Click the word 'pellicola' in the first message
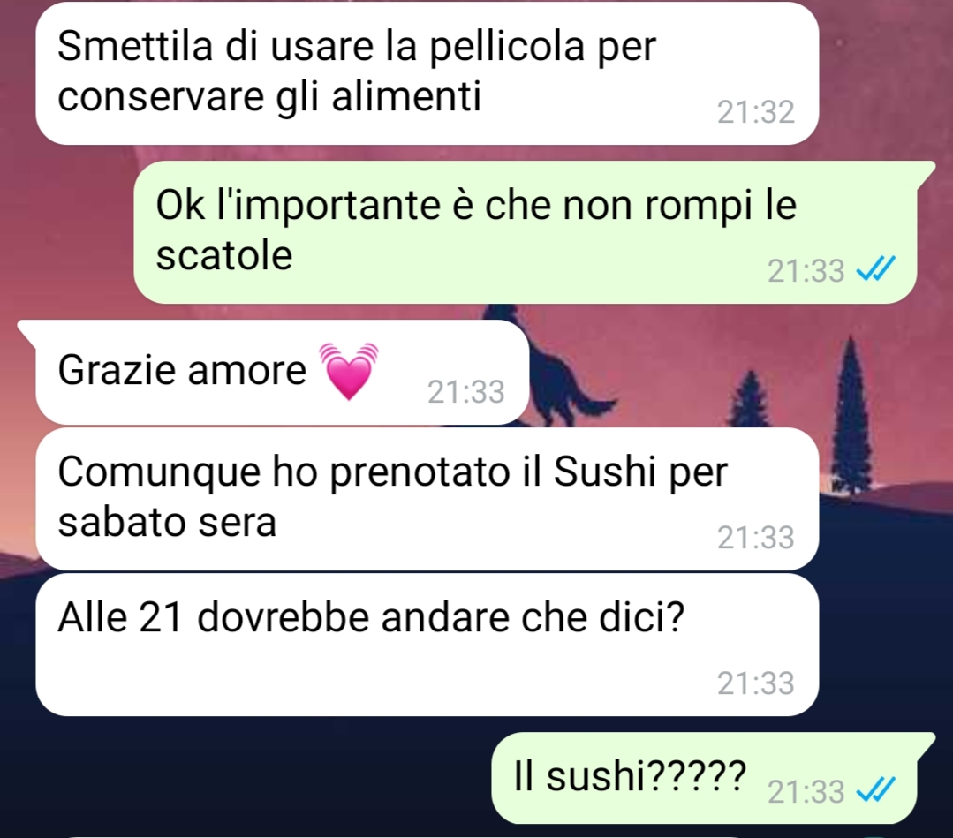Screen dimensions: 953x838 click(x=507, y=48)
